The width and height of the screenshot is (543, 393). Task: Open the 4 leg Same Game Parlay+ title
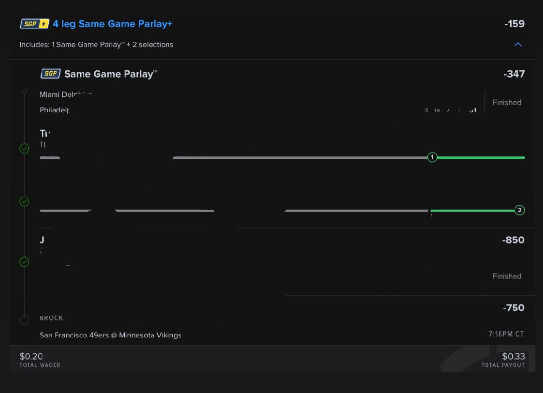click(112, 24)
